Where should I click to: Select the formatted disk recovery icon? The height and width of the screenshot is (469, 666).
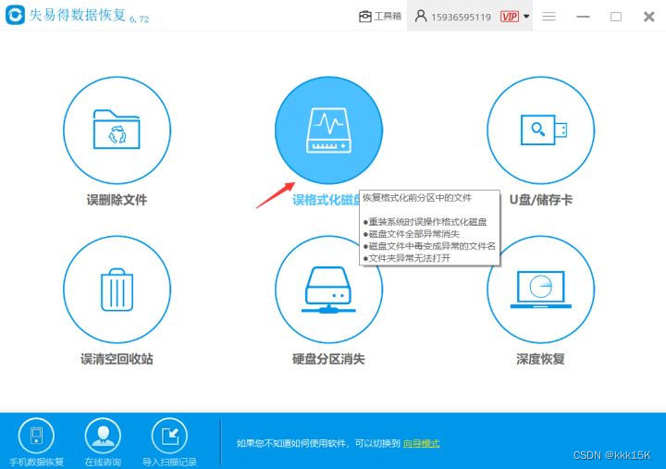[328, 130]
